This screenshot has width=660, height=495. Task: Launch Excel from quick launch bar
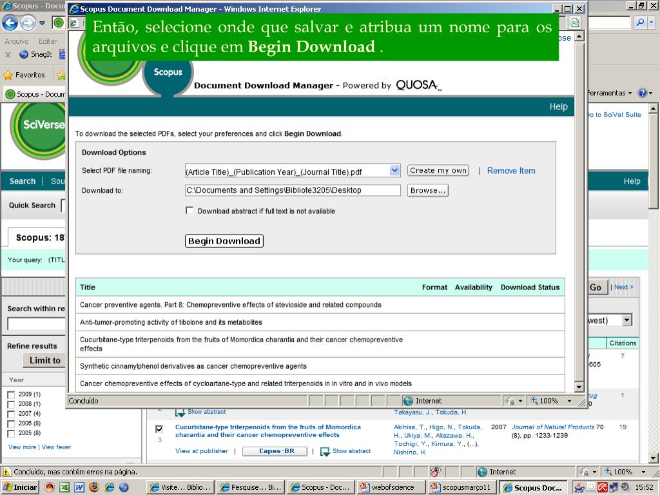tap(64, 487)
